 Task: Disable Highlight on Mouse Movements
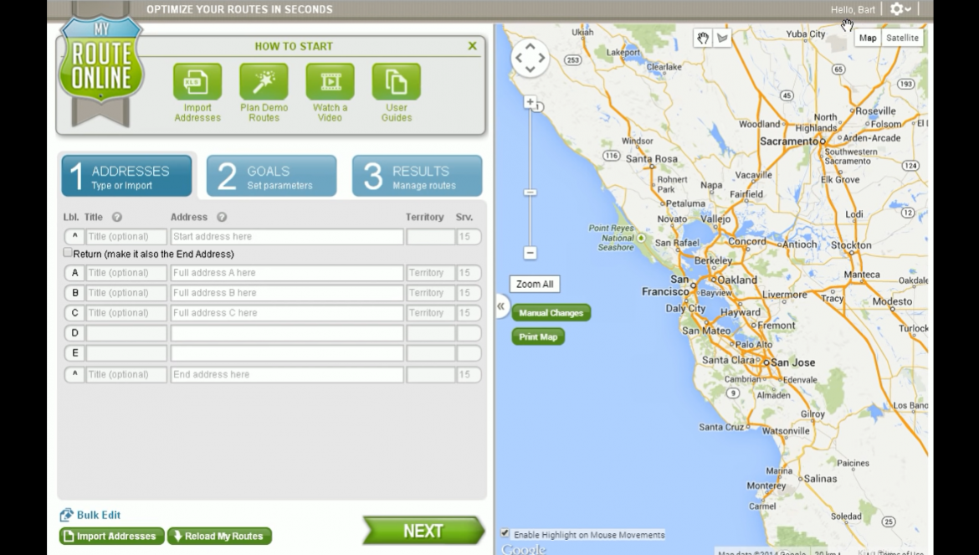tap(506, 534)
